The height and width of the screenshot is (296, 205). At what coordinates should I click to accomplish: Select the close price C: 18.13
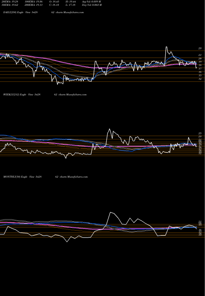(54, 5)
